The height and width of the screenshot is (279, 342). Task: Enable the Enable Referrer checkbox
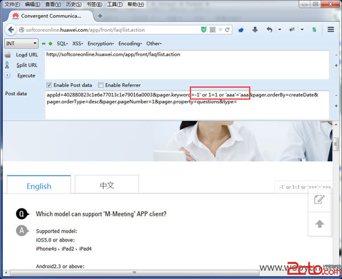pyautogui.click(x=100, y=85)
